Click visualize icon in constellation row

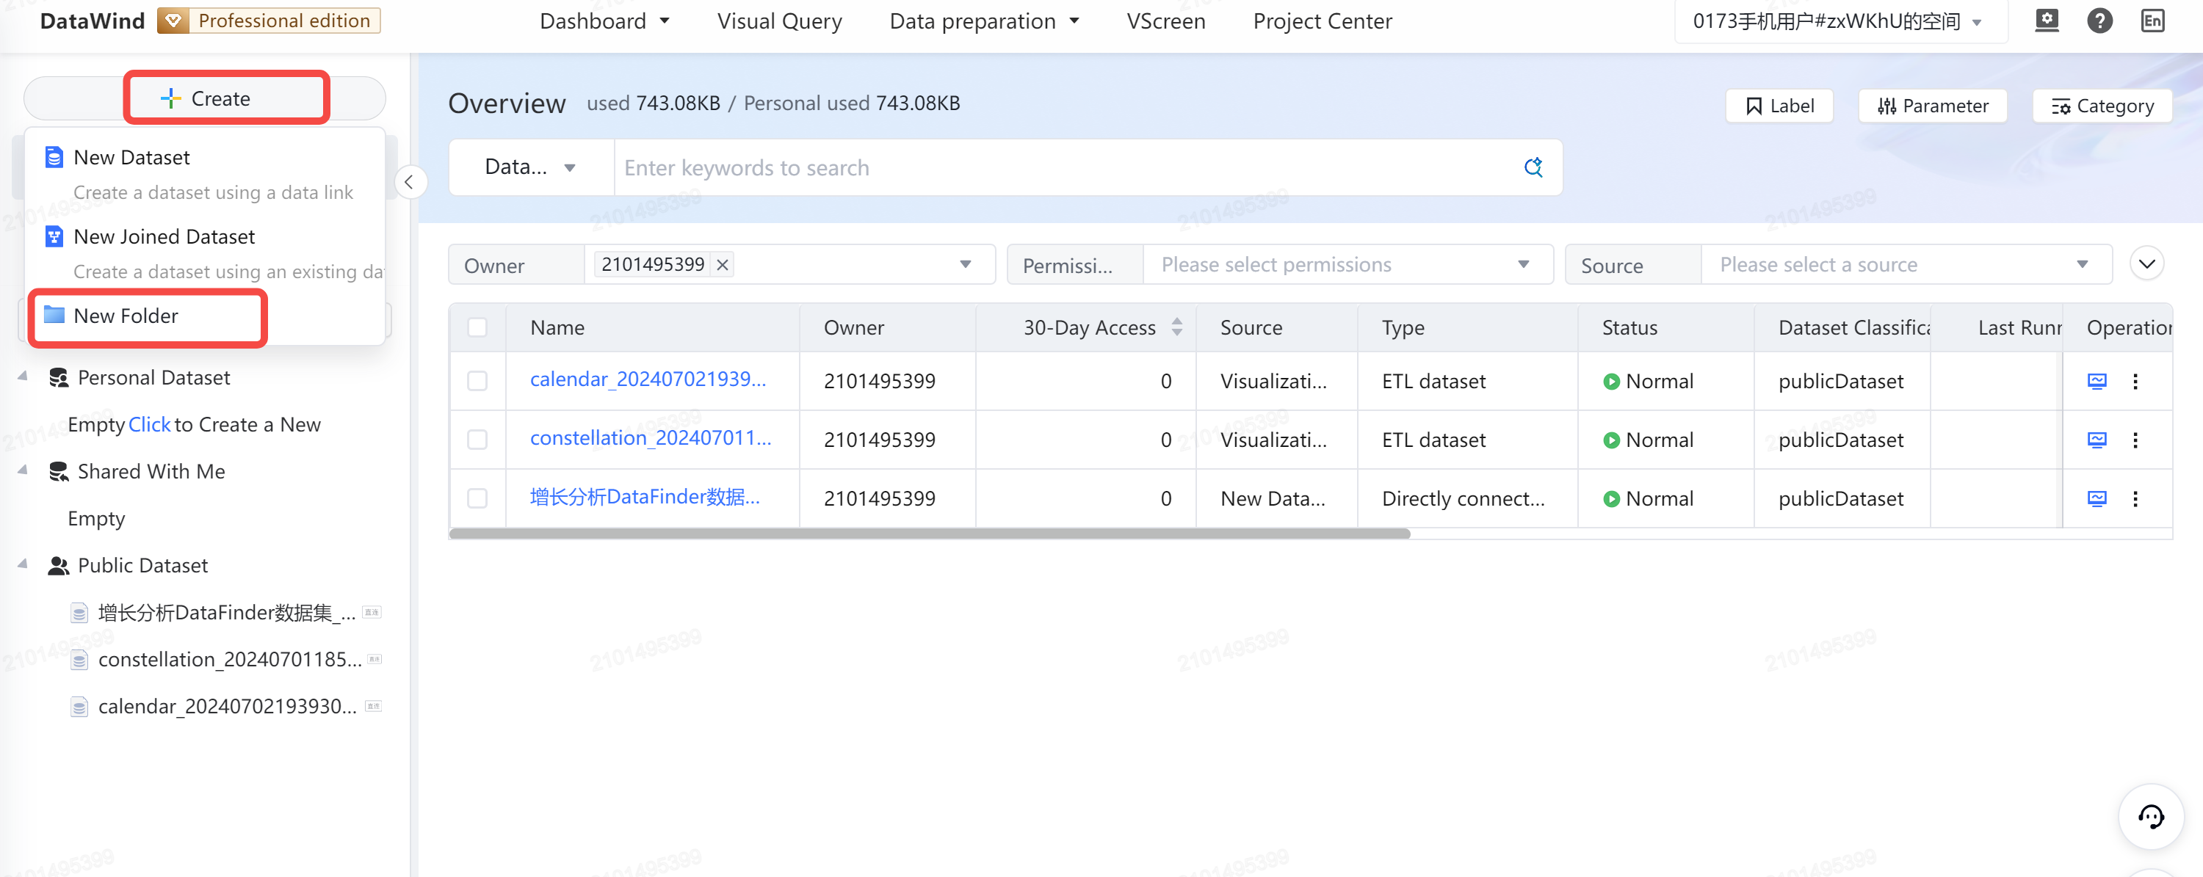pyautogui.click(x=2096, y=440)
